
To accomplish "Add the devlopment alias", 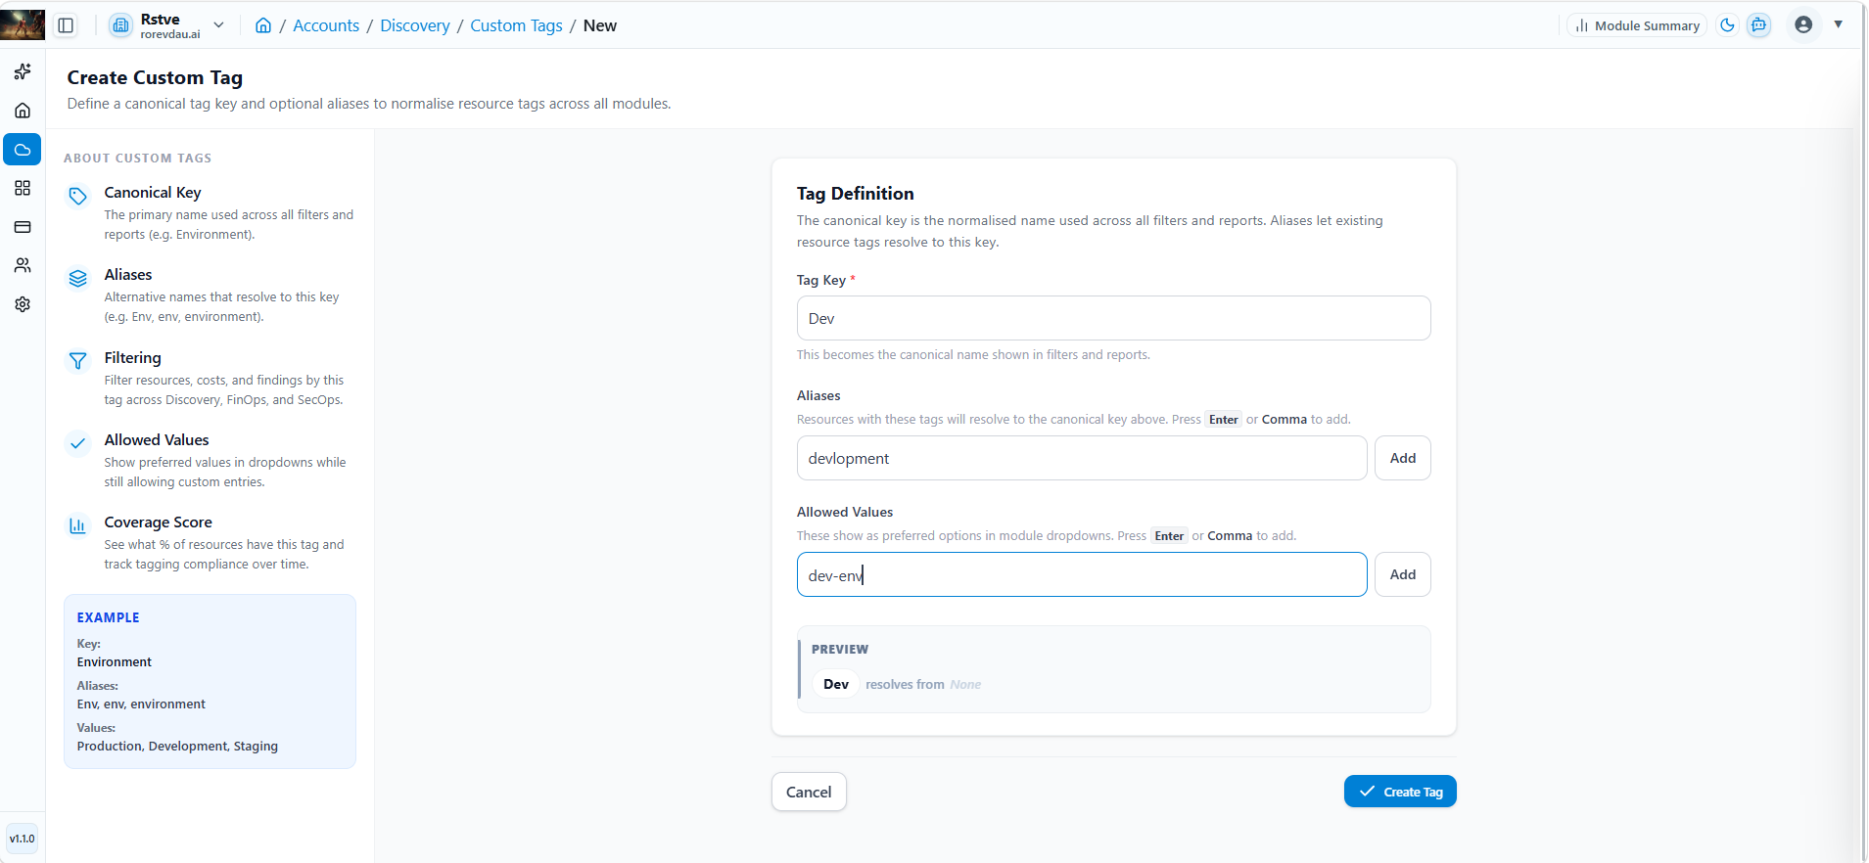I will pos(1403,458).
